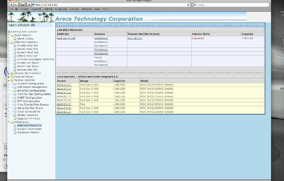The image size is (284, 181).
Task: Open the Top Sites grid icon
Action: [16, 9]
